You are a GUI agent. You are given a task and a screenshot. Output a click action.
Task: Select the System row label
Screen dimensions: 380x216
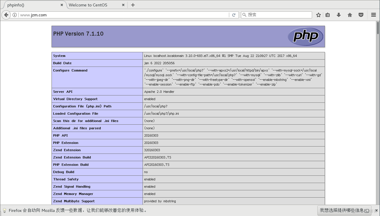point(59,56)
